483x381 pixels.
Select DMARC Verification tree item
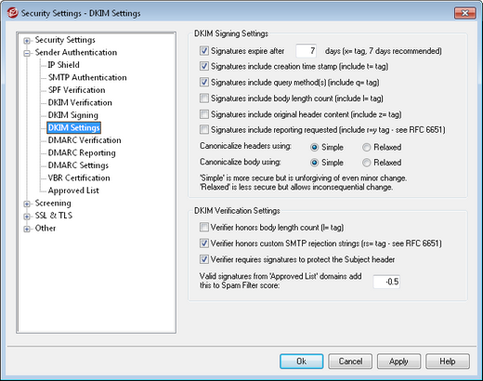pos(85,140)
